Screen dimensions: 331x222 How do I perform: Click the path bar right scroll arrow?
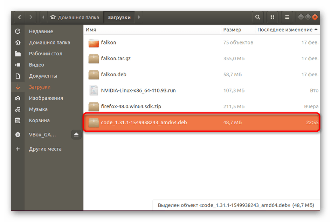coord(139,17)
